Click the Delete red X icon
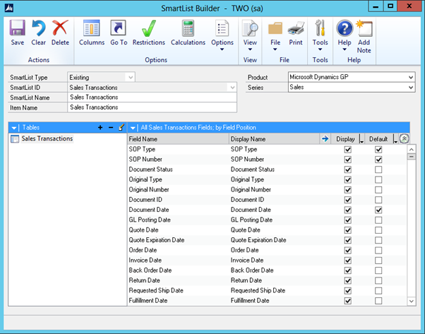Image resolution: width=425 pixels, height=334 pixels. (60, 28)
